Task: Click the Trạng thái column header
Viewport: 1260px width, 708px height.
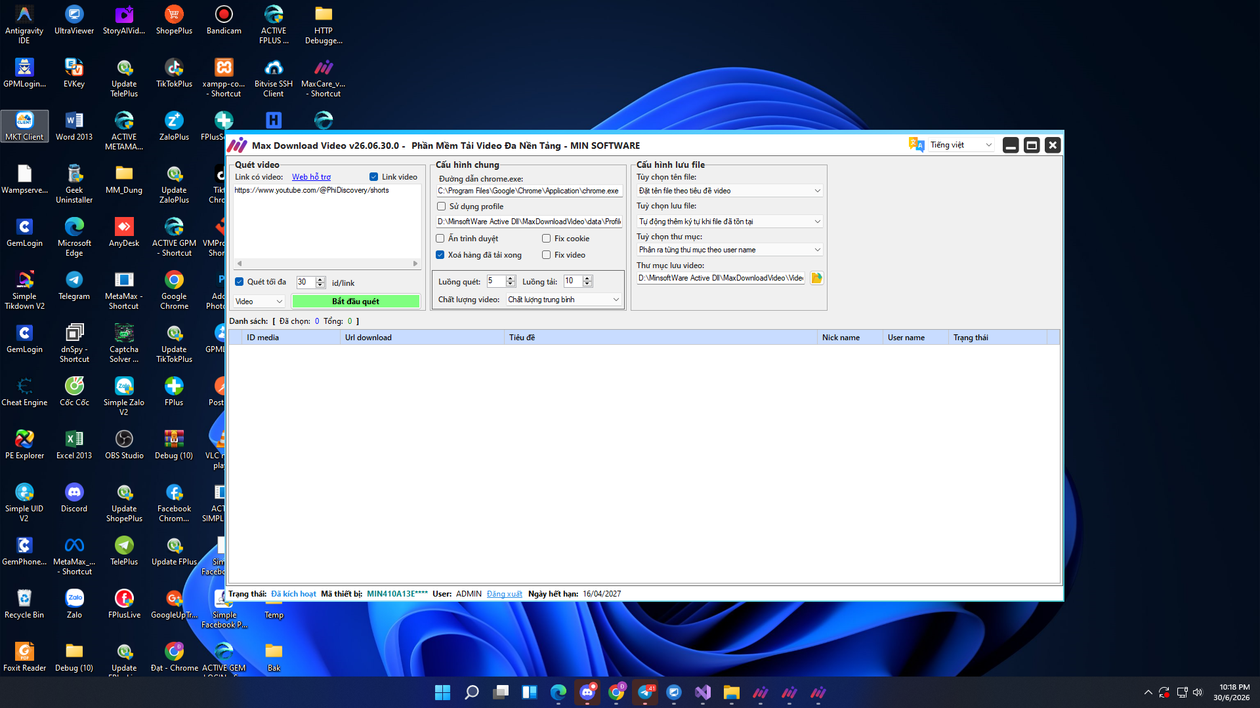Action: (997, 338)
